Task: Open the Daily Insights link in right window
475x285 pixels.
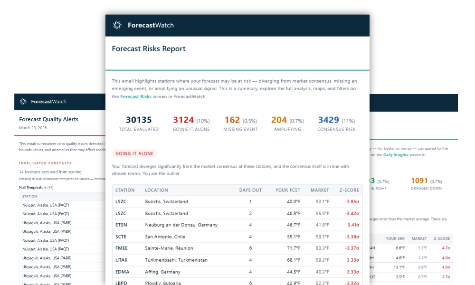Action: tap(396, 154)
